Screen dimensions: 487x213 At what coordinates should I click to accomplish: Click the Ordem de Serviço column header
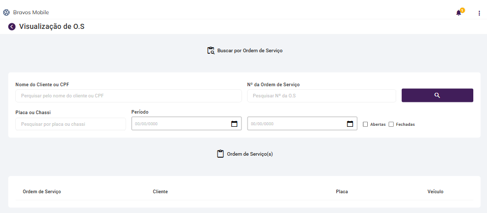(42, 192)
